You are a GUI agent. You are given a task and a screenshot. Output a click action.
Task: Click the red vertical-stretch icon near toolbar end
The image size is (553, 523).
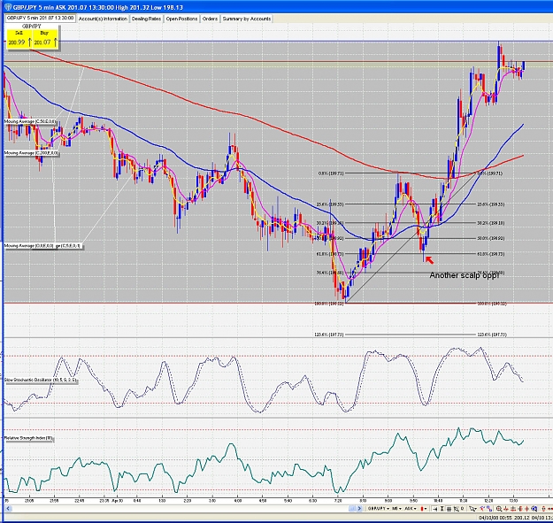[543, 509]
